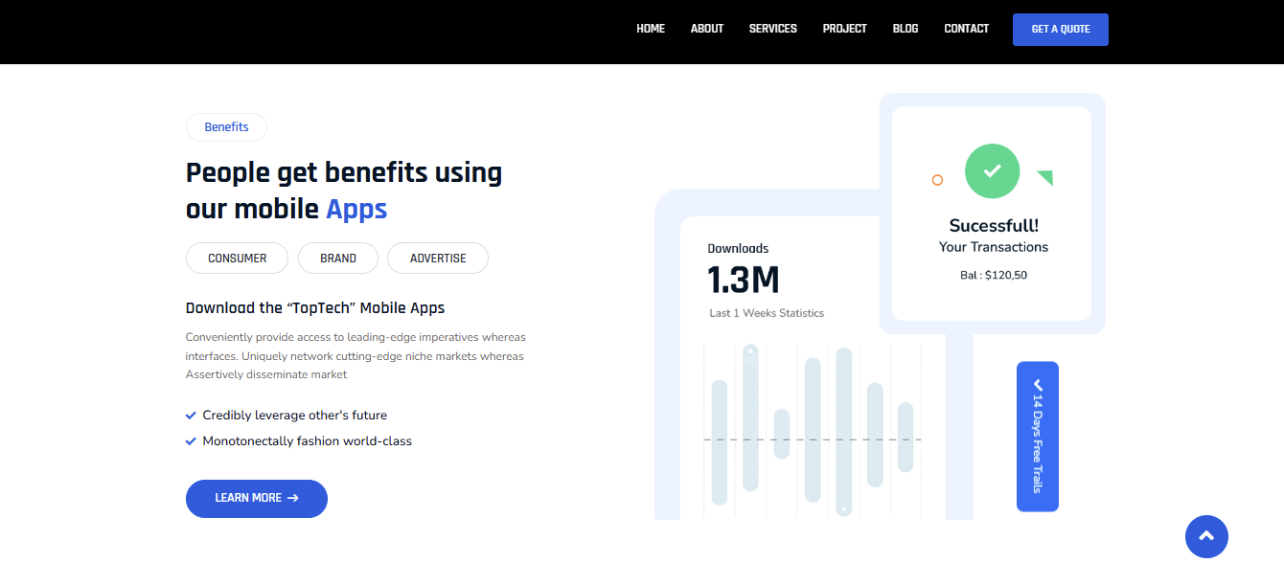Screen dimensions: 1284x586
Task: Click the chevron on 14 Days Free Trails
Action: [1038, 385]
